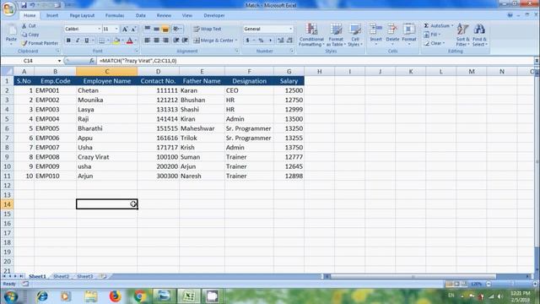Click the Copy command

pyautogui.click(x=30, y=35)
